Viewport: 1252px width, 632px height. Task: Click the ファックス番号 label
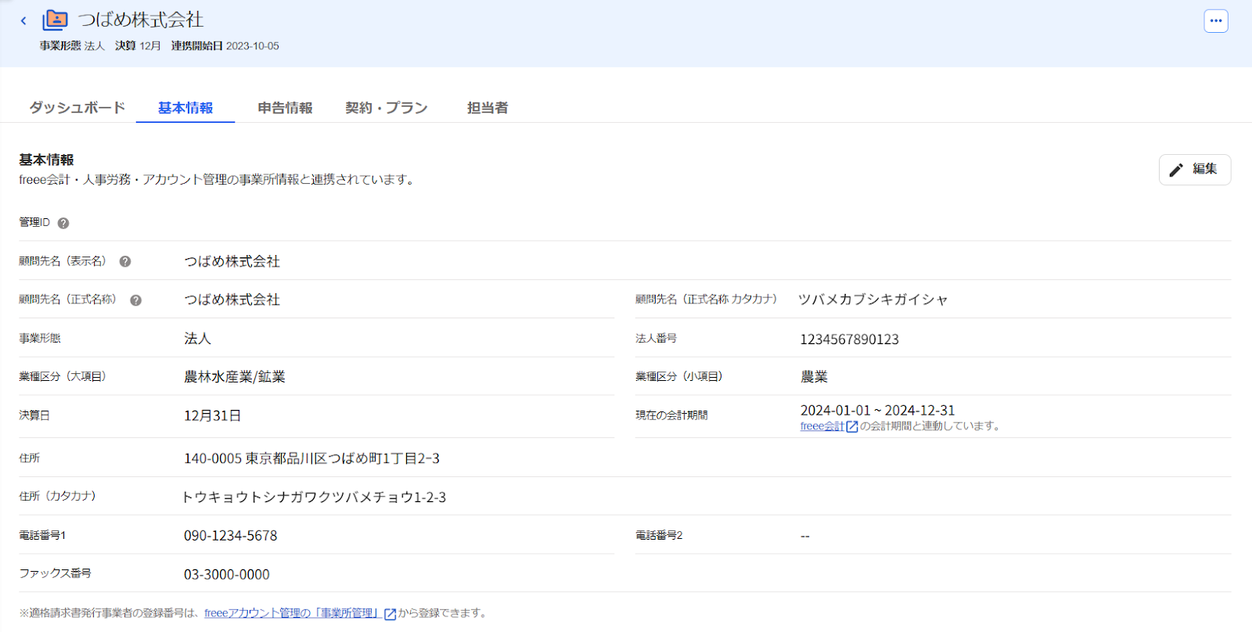pos(55,573)
